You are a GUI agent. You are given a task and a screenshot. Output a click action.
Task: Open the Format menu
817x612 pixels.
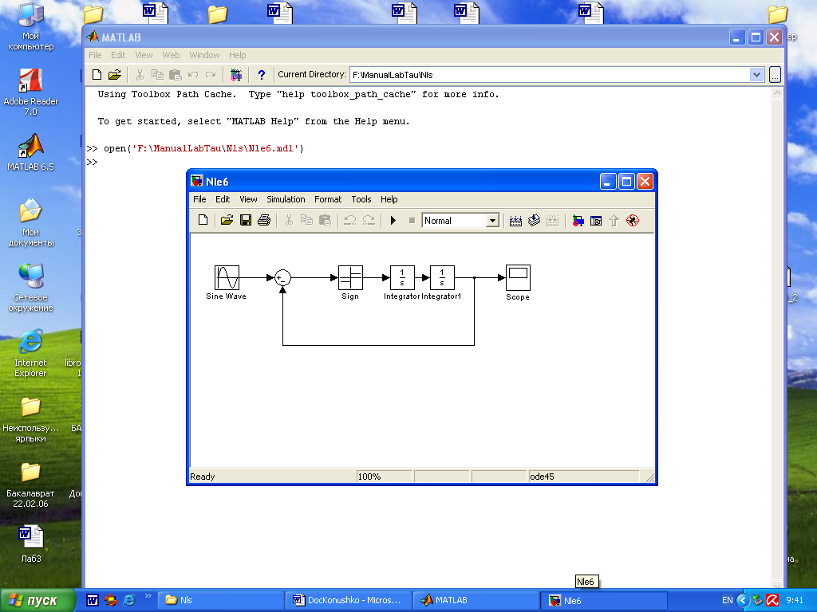tap(328, 199)
